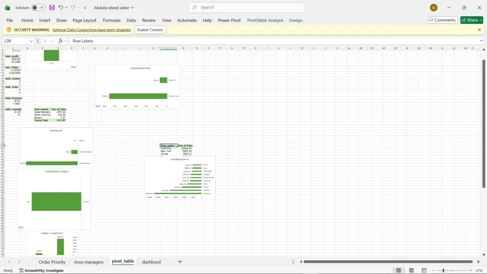Image resolution: width=487 pixels, height=274 pixels.
Task: Open the Draw ribbon tab
Action: pyautogui.click(x=61, y=20)
